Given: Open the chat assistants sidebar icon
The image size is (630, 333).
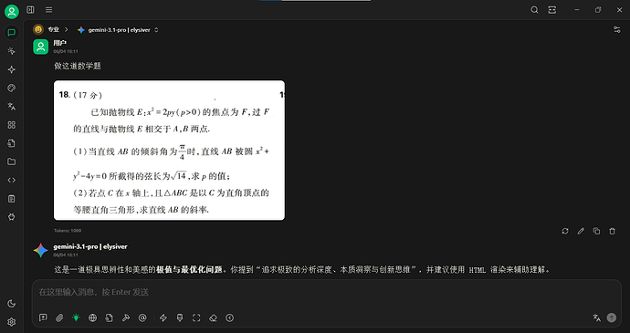Looking at the screenshot, I should coord(12,33).
